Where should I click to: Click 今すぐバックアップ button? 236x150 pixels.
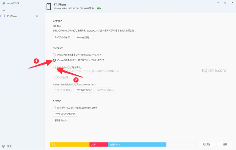coord(84,90)
